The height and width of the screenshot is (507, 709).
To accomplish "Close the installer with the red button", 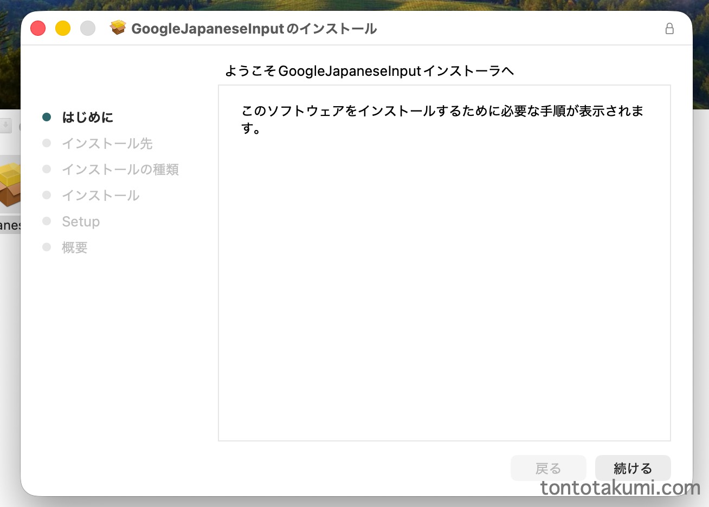I will point(38,28).
